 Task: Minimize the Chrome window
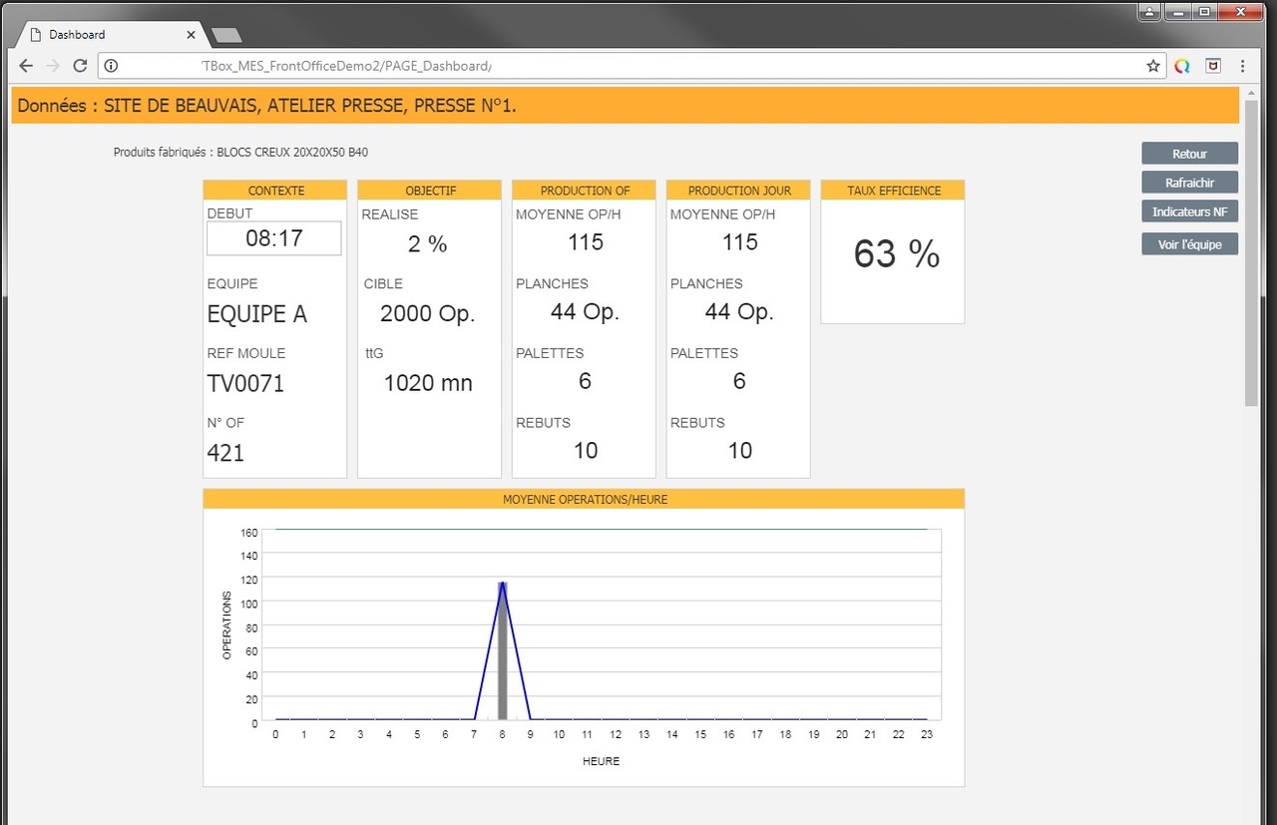click(x=1178, y=12)
